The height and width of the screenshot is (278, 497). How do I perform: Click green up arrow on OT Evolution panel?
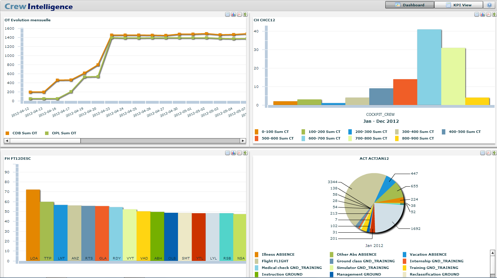[x=245, y=14]
